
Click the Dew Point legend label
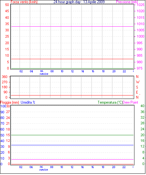pos(130,102)
